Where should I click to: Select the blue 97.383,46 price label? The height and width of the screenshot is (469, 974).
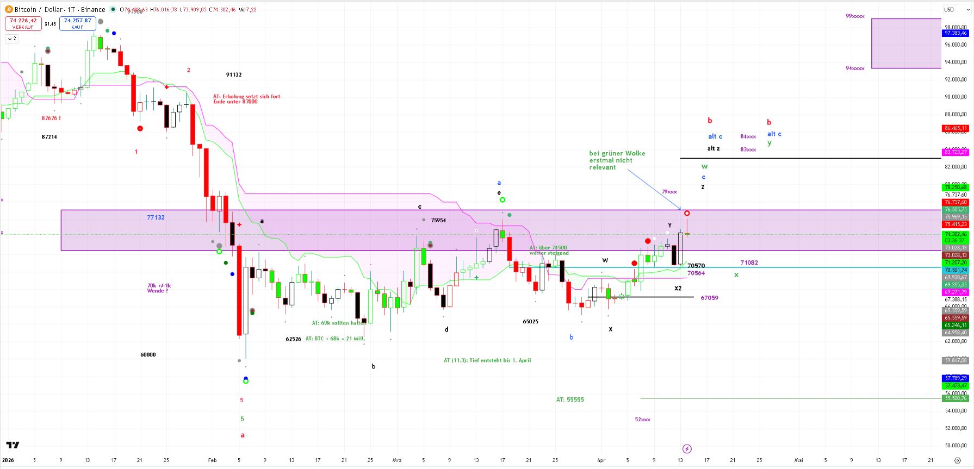coord(955,33)
